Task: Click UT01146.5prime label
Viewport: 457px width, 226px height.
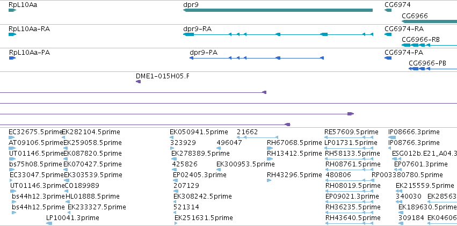Action: coord(36,154)
